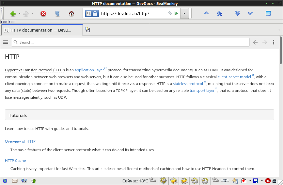Expand the first collapsed toolbar grippy

coord(4,22)
